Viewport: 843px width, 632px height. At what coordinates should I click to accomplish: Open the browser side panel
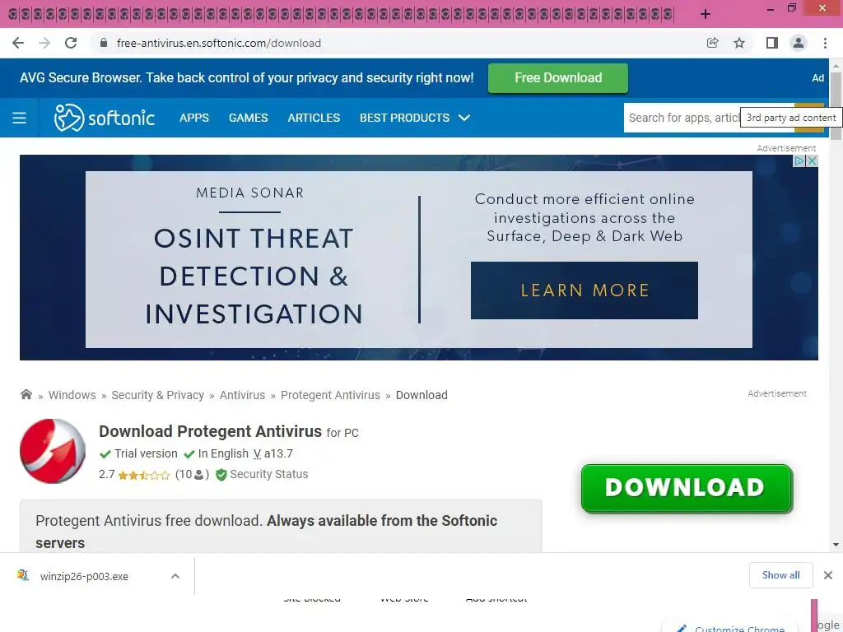click(x=772, y=43)
